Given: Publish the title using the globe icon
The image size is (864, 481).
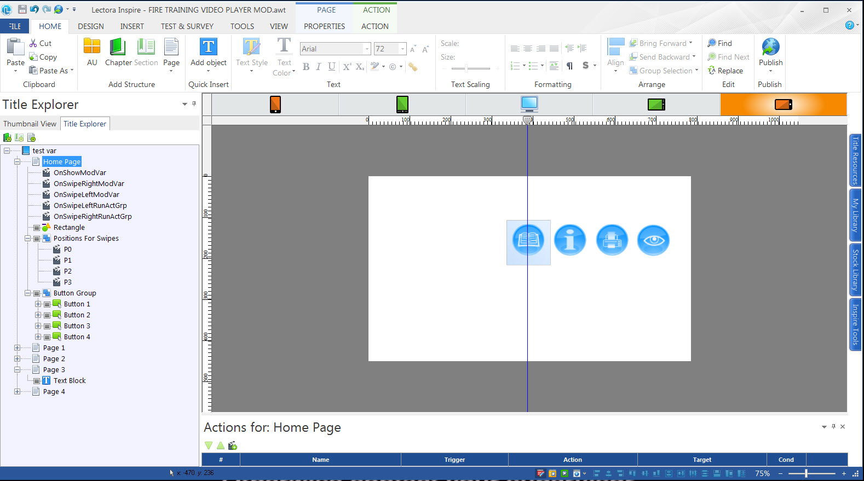Looking at the screenshot, I should (770, 47).
